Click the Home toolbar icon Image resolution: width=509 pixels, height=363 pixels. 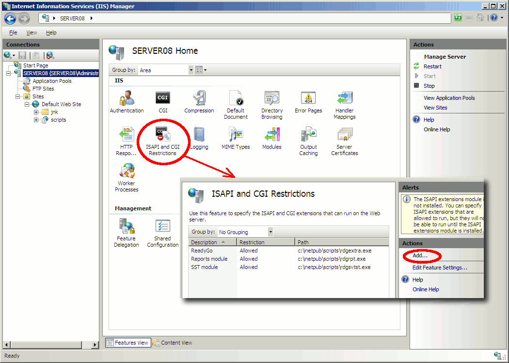(480, 18)
